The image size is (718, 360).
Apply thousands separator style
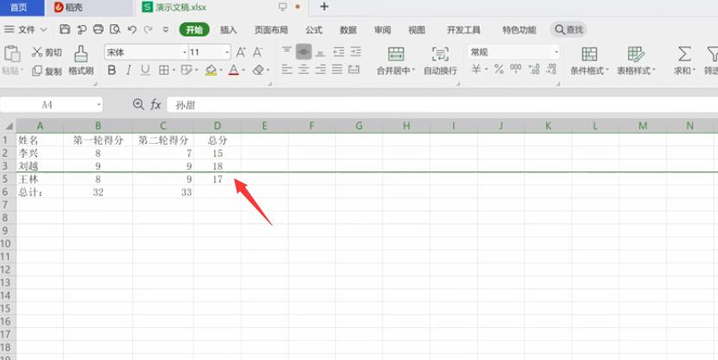point(515,70)
